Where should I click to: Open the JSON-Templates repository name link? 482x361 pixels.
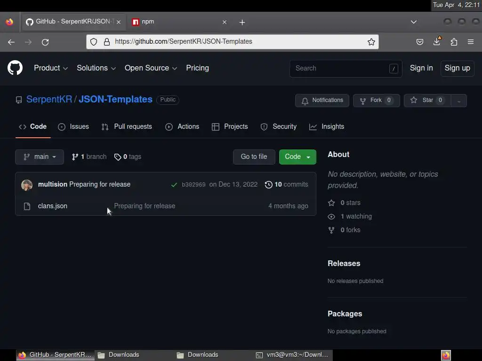pos(116,100)
